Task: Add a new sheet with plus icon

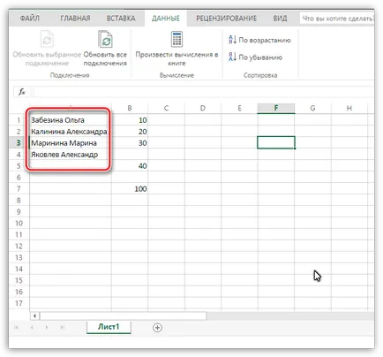Action: tap(157, 327)
